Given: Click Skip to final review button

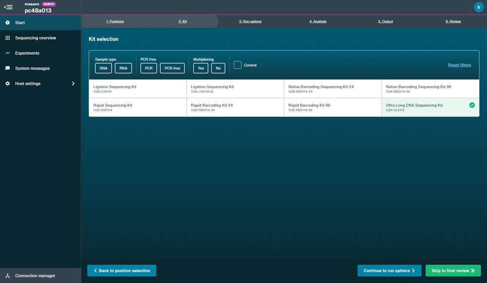Looking at the screenshot, I should pos(453,270).
